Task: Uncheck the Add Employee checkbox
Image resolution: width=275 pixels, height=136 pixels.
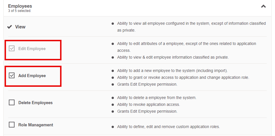Action: point(12,76)
